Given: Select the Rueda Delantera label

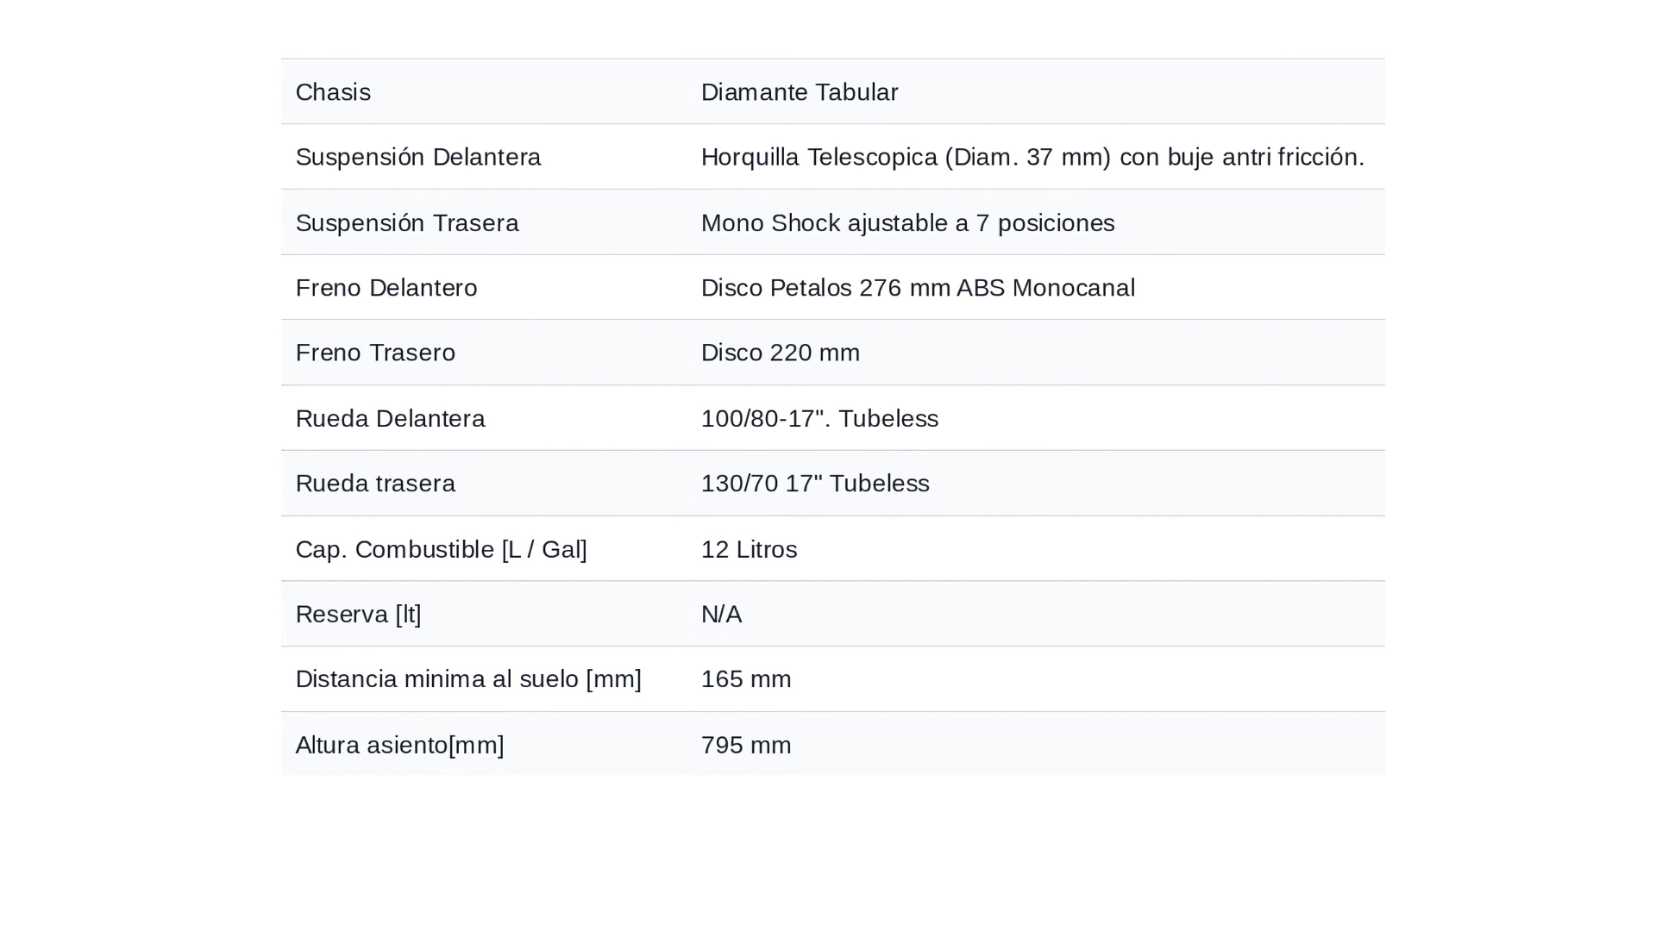Looking at the screenshot, I should (390, 418).
